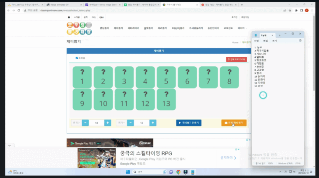Open the Chrome three-dot menu
This screenshot has width=319, height=178.
coord(312,10)
